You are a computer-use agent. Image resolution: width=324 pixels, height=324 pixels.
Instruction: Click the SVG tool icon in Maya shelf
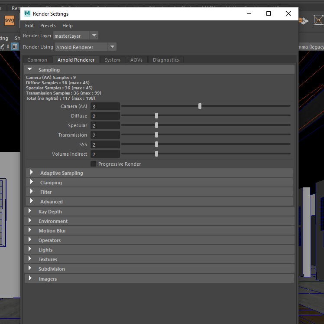(10, 20)
